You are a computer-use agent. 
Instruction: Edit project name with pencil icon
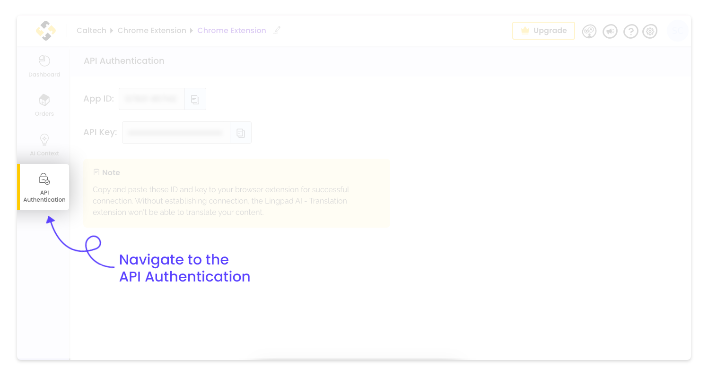[277, 30]
